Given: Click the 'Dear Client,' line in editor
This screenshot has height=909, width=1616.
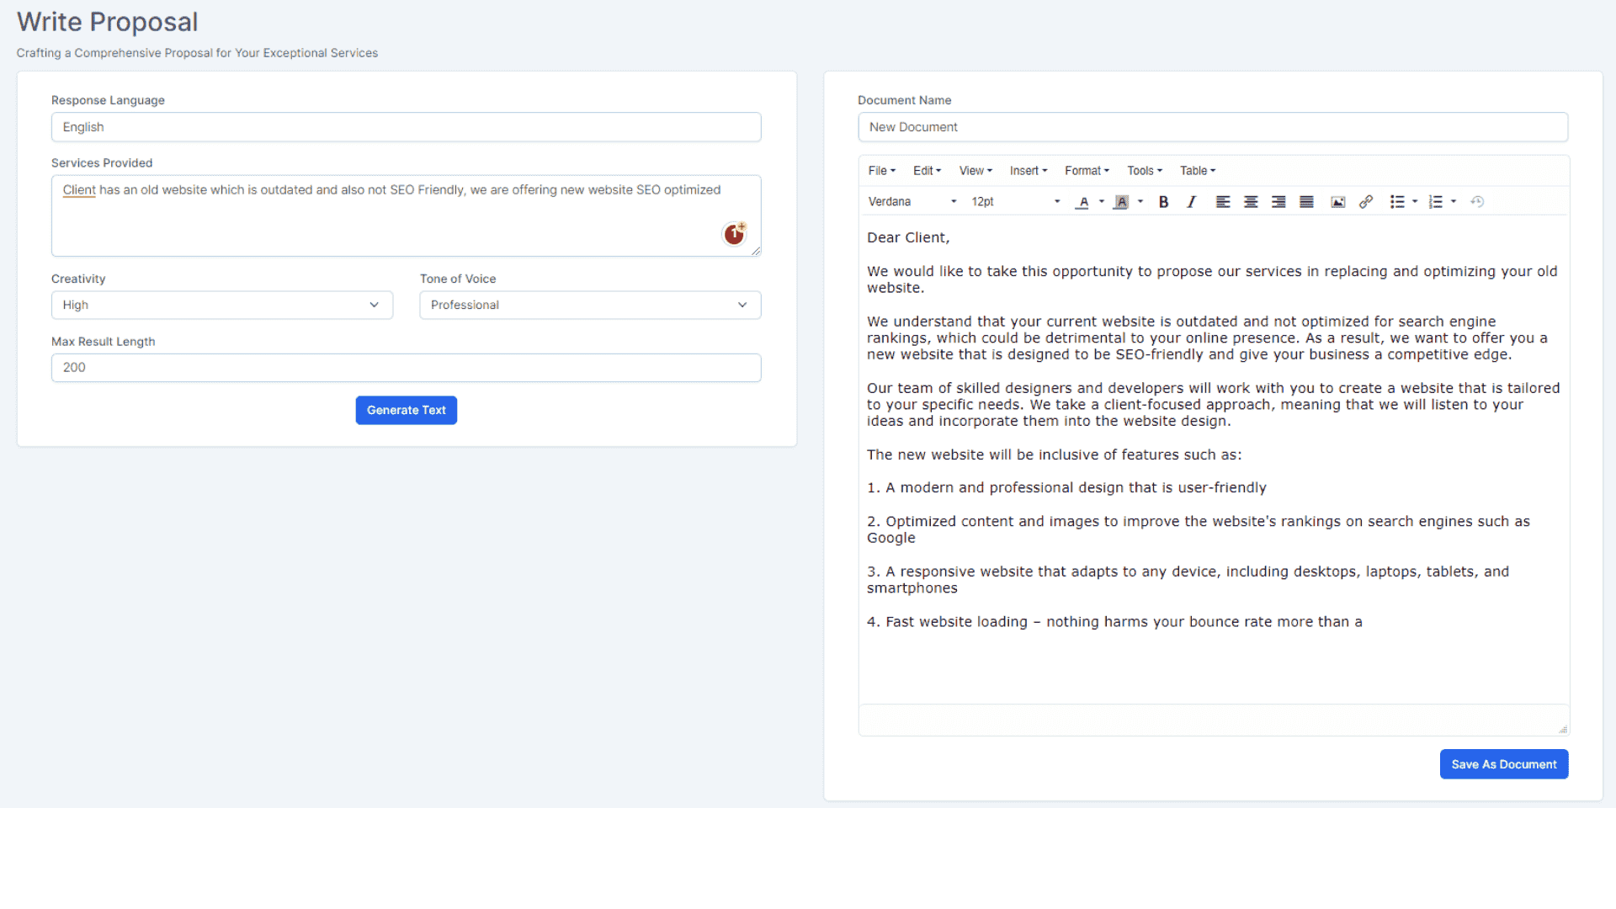Looking at the screenshot, I should [x=908, y=238].
